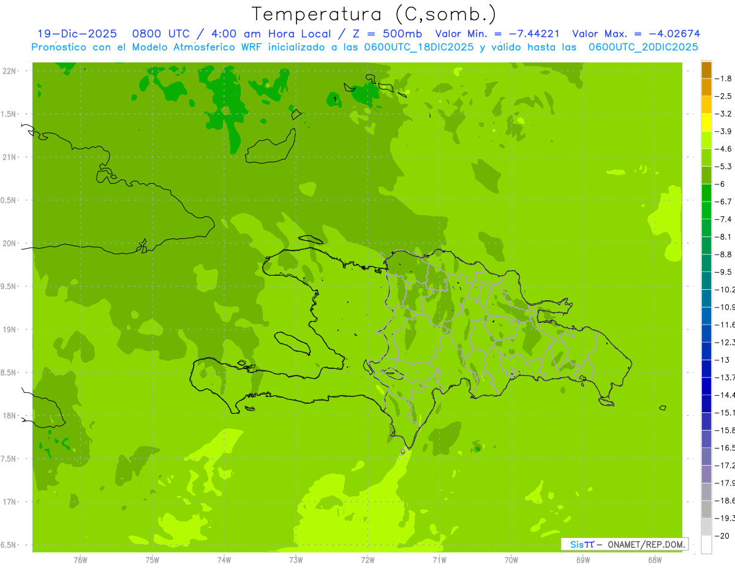The image size is (735, 568).
Task: Click the '68W' longitude label
Action: 655,559
